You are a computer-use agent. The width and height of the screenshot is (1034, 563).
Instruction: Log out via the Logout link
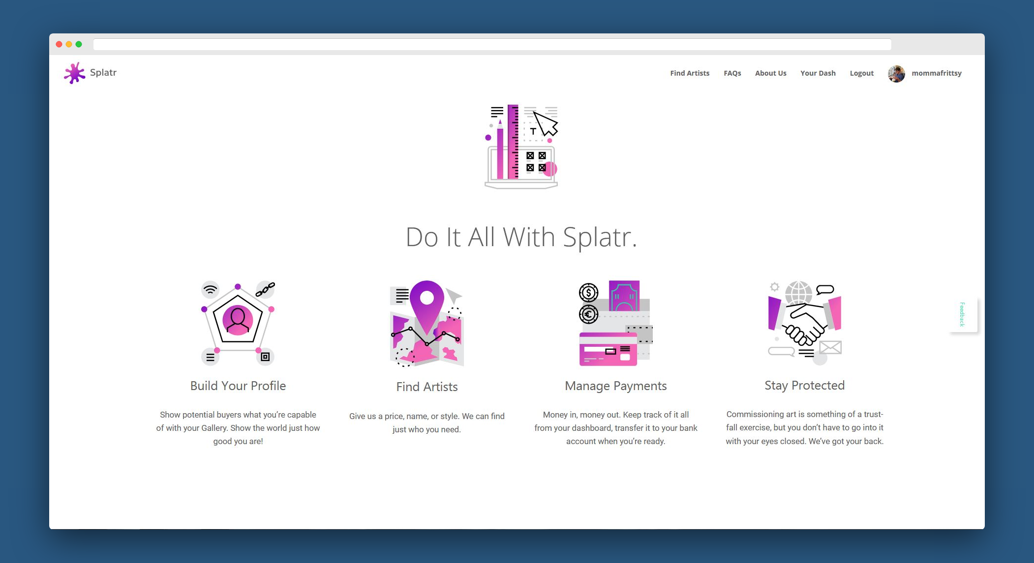click(861, 73)
